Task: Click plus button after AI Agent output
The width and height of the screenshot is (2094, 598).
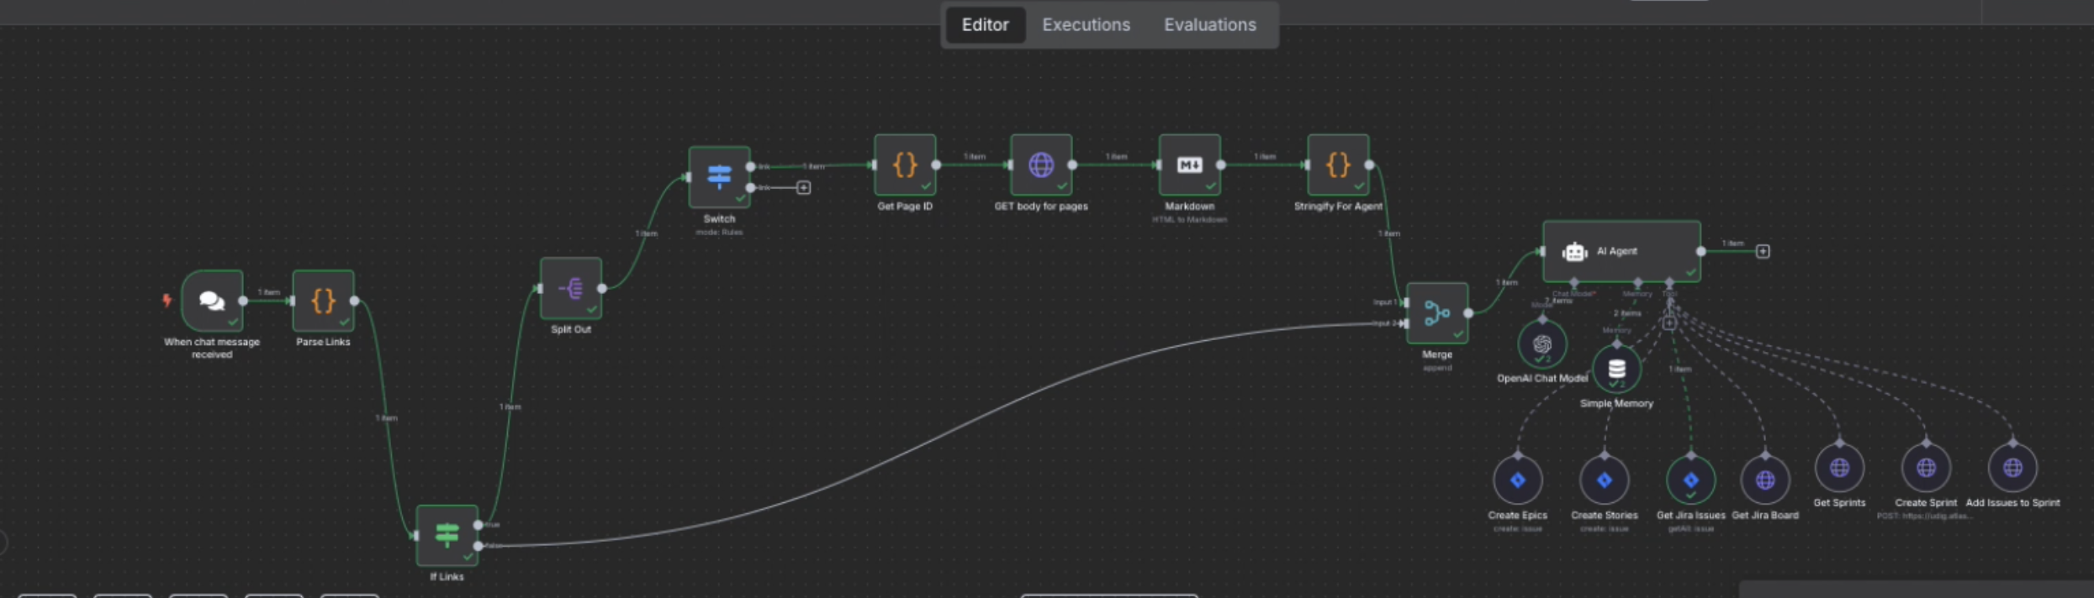Action: tap(1763, 251)
